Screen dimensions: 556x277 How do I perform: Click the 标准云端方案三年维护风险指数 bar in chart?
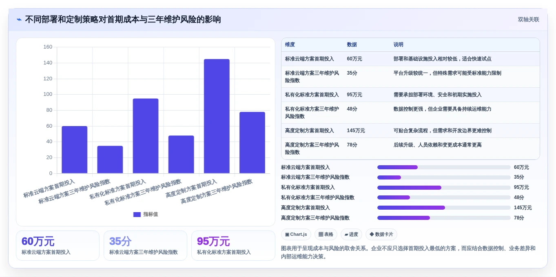pos(110,160)
